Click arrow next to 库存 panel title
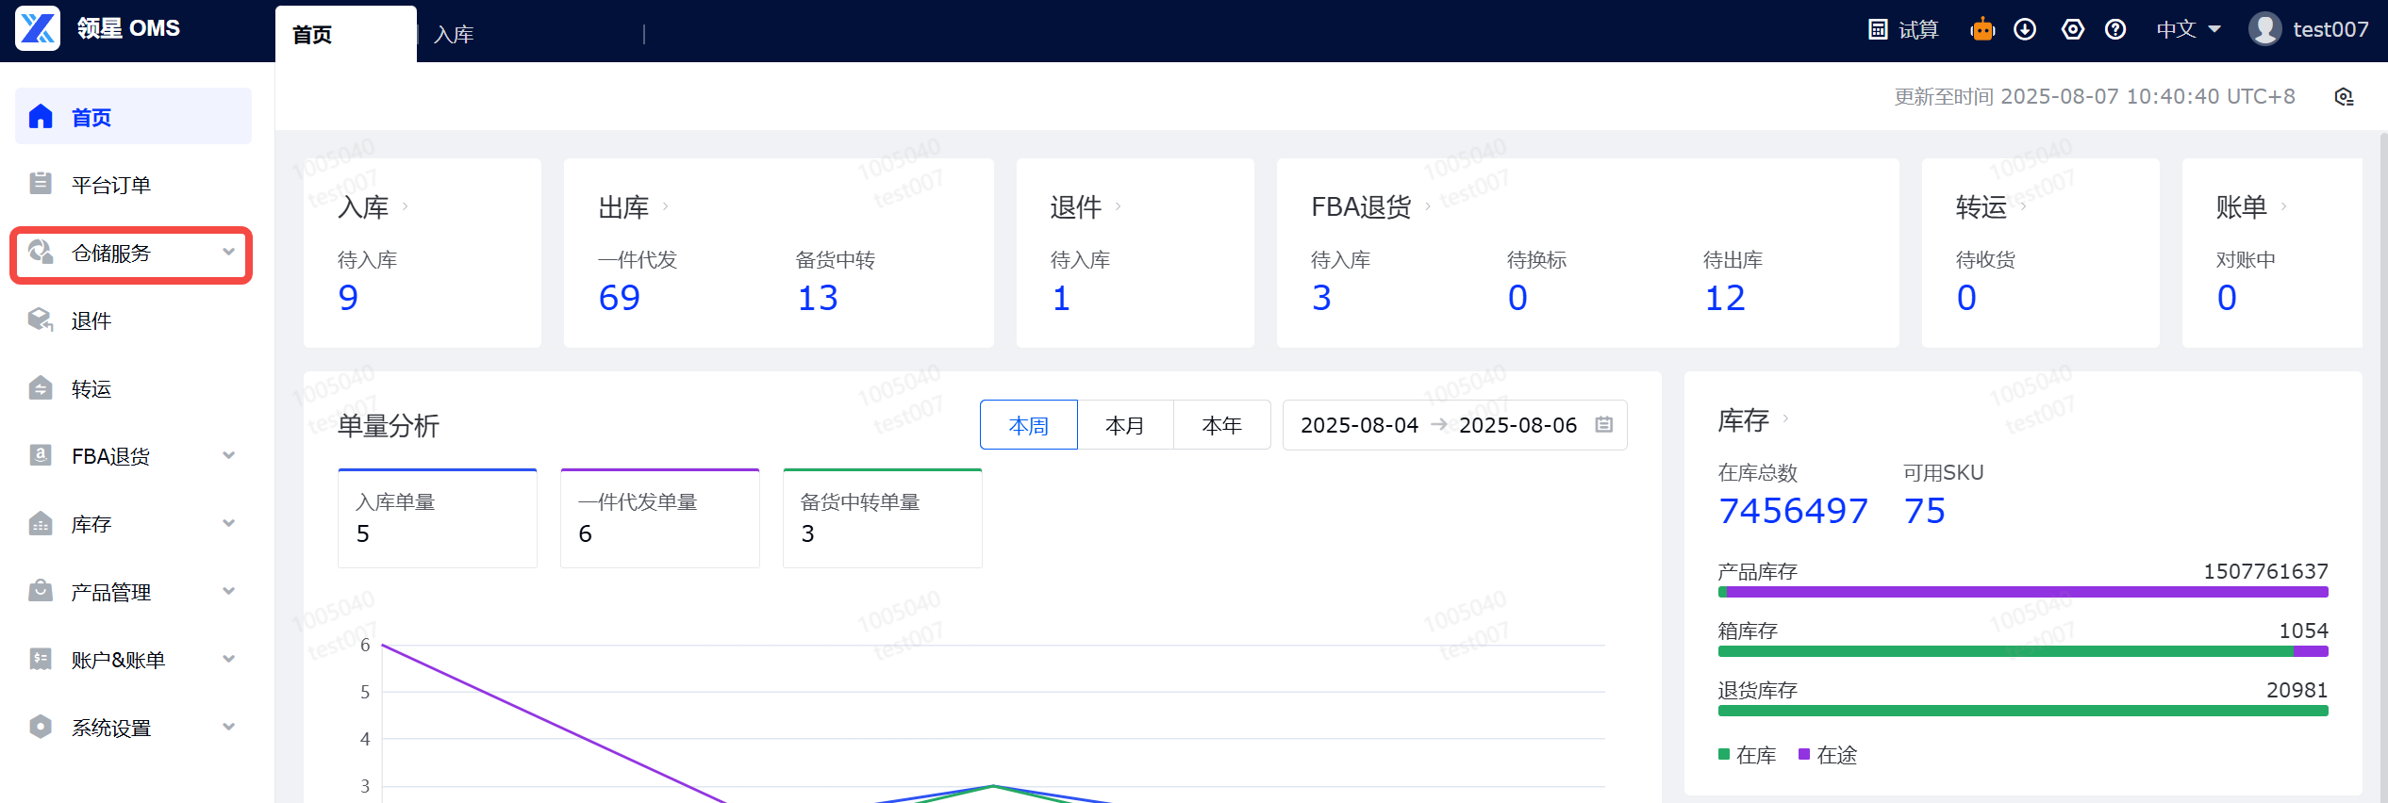2388x803 pixels. coord(1785,419)
